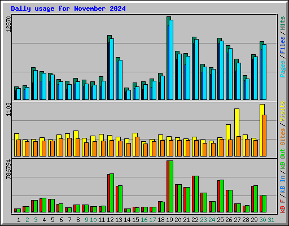Select day 14 on the x-axis

[x=127, y=220]
